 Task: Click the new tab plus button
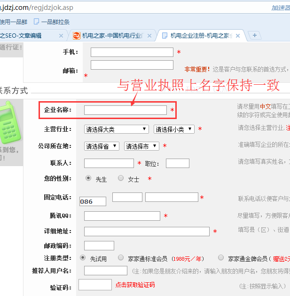pos(254,35)
